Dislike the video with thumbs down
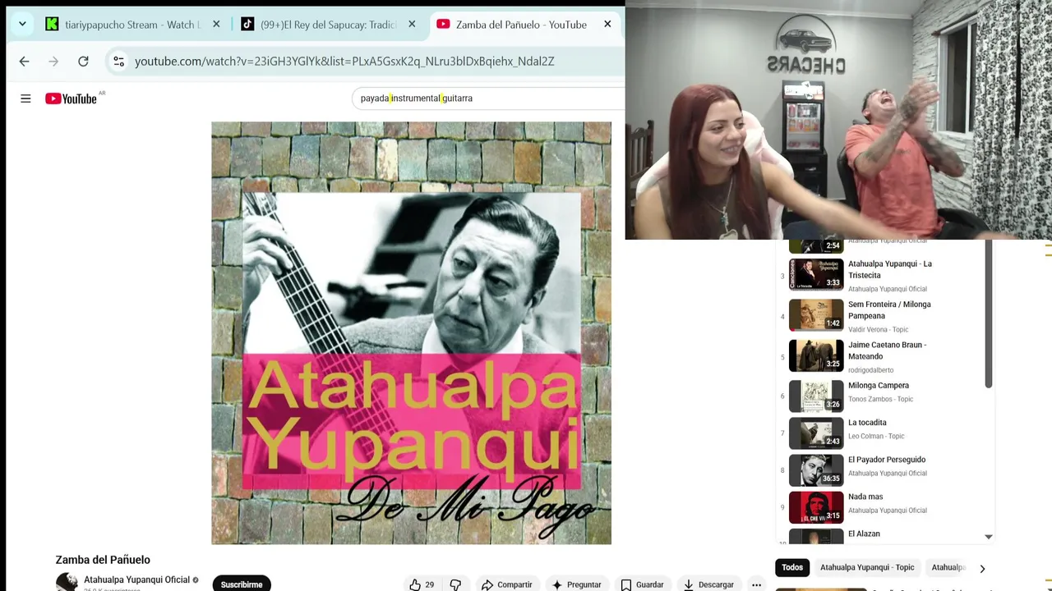The height and width of the screenshot is (591, 1052). (455, 584)
